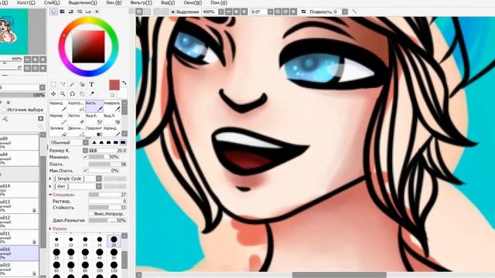Show the swatches panel icon

(88, 12)
